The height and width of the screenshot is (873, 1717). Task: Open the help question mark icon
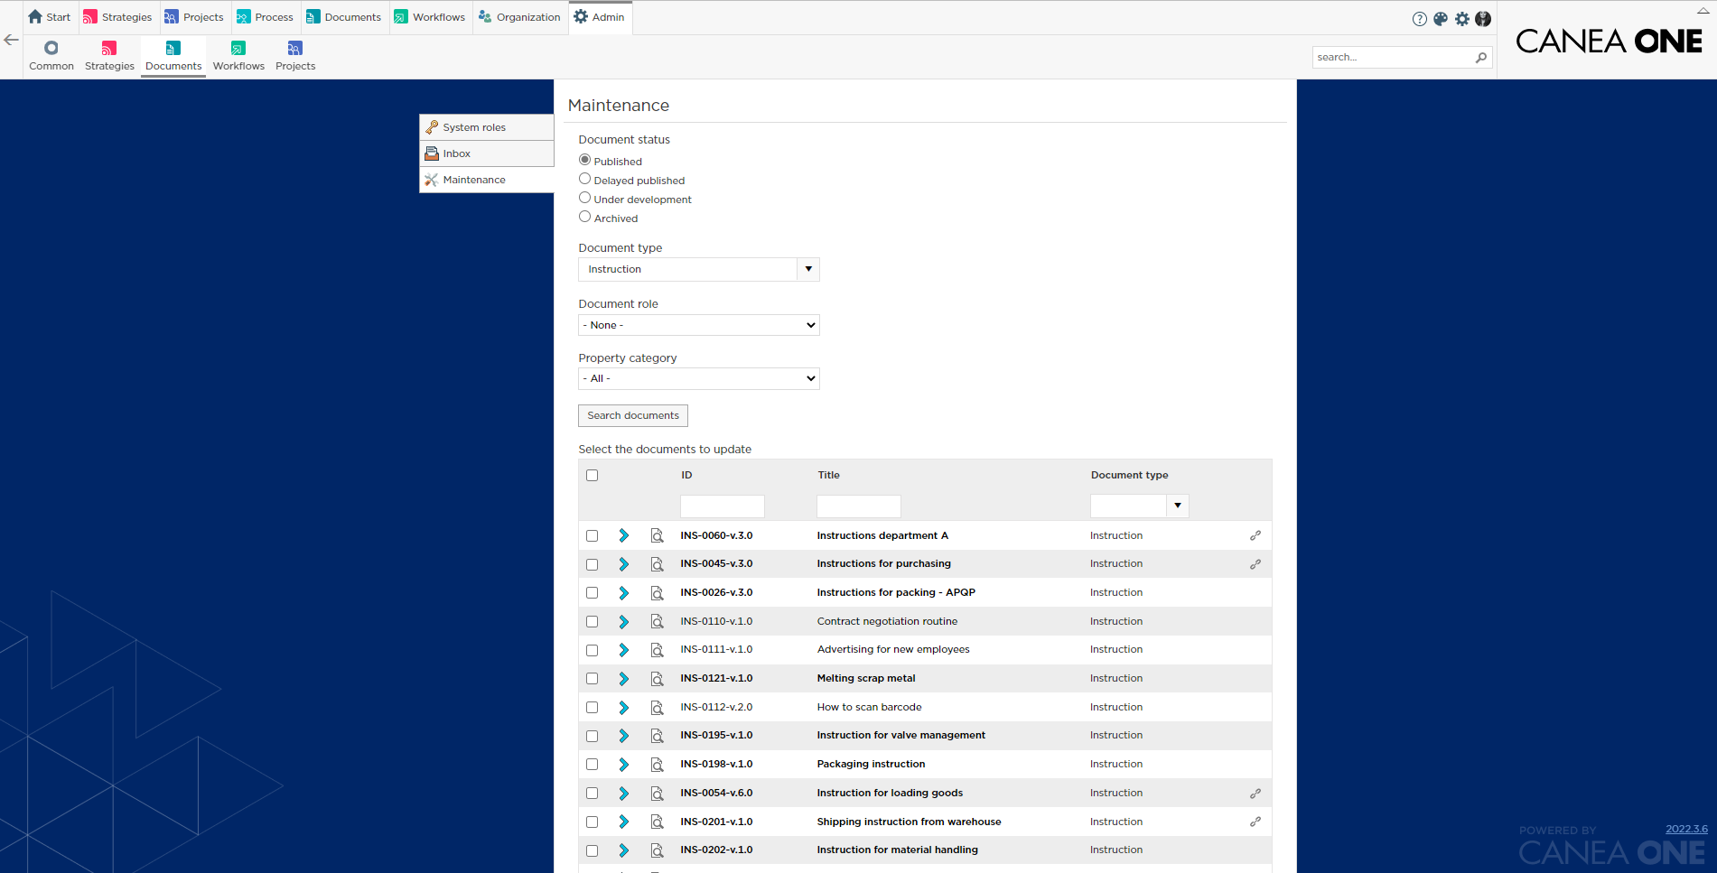click(1419, 19)
